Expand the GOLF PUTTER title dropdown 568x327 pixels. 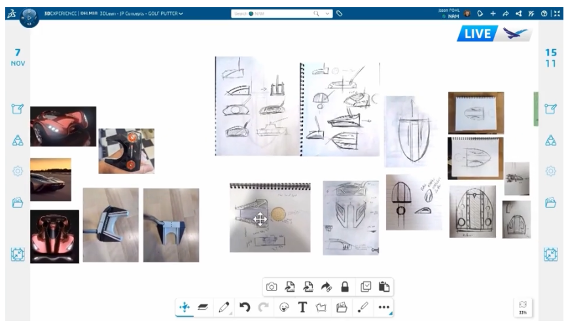[181, 14]
